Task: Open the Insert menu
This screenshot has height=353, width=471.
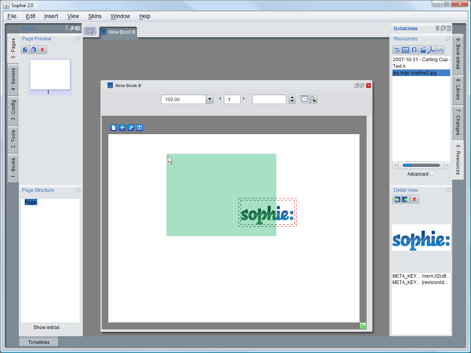Action: click(51, 16)
